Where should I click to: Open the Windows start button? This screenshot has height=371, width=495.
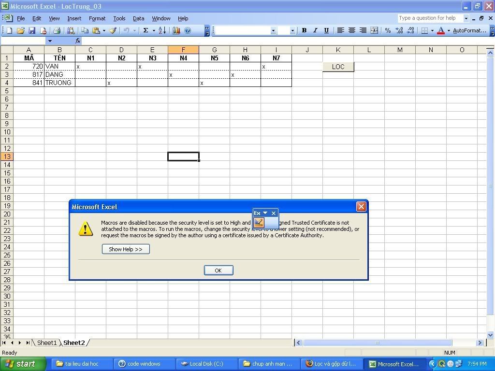(23, 364)
